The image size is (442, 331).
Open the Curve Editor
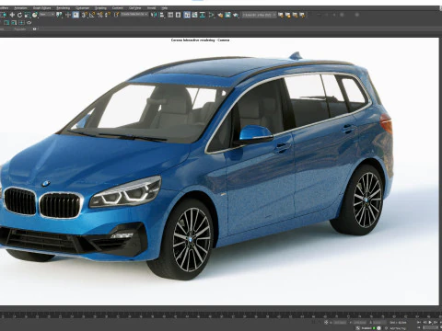click(x=194, y=15)
